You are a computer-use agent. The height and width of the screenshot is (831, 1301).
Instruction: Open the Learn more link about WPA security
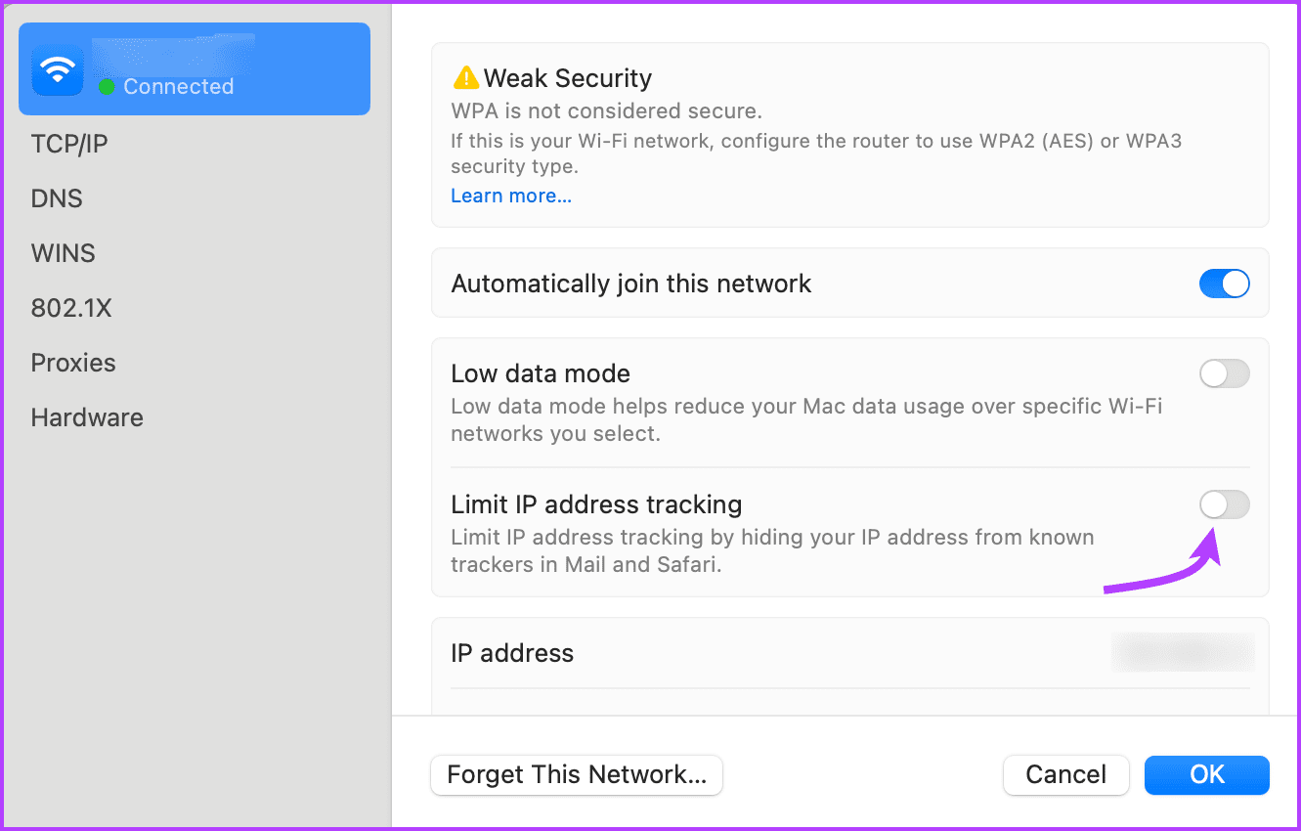pos(511,196)
